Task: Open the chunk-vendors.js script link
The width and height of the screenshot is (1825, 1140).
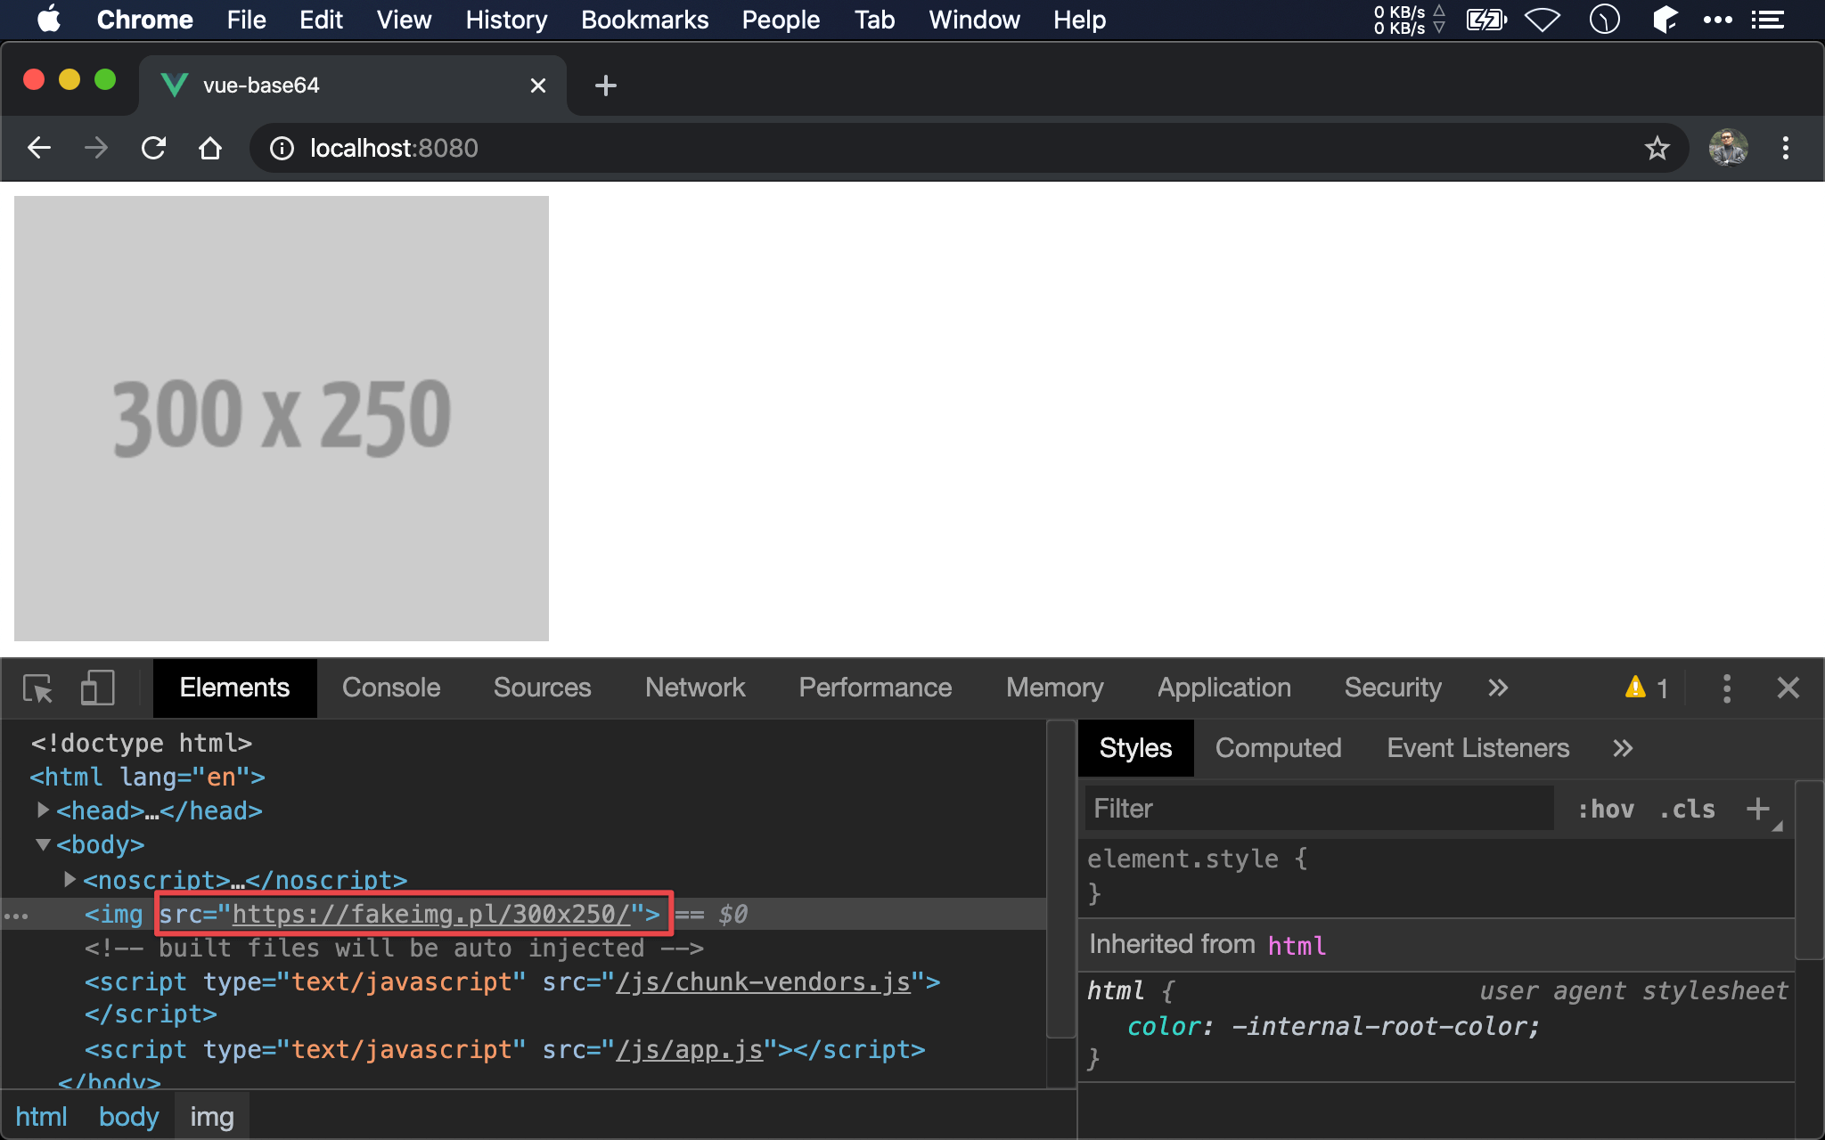Action: 764,981
